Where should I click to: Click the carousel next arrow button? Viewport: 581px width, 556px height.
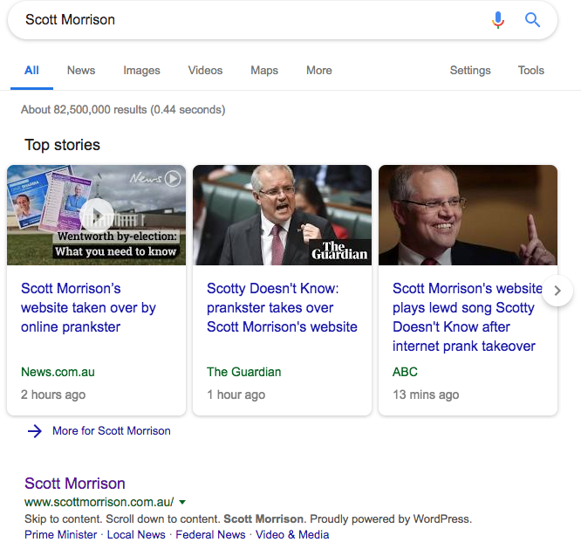tap(557, 291)
